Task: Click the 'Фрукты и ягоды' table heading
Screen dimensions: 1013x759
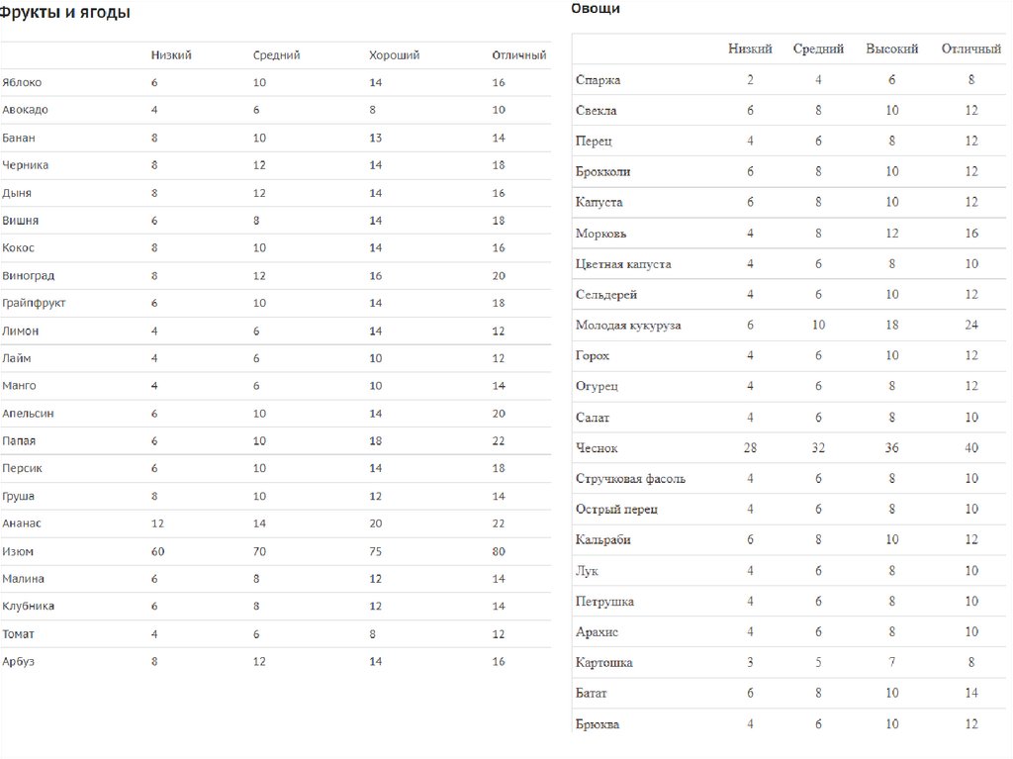Action: [64, 13]
